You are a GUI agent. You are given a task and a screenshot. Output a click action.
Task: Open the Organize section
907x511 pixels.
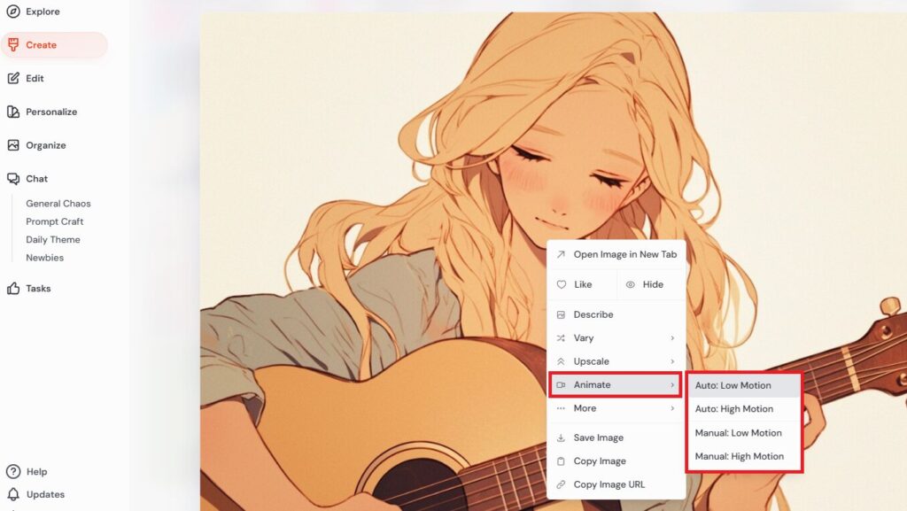point(46,145)
